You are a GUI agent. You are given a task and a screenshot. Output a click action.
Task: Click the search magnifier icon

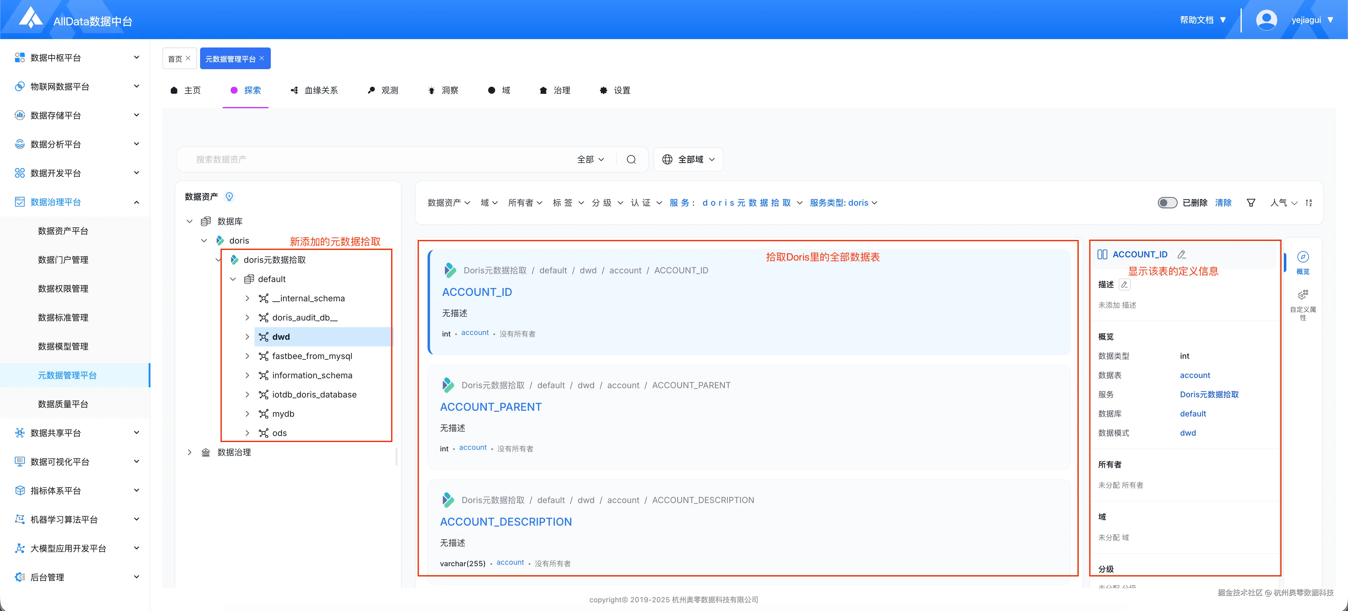(631, 159)
